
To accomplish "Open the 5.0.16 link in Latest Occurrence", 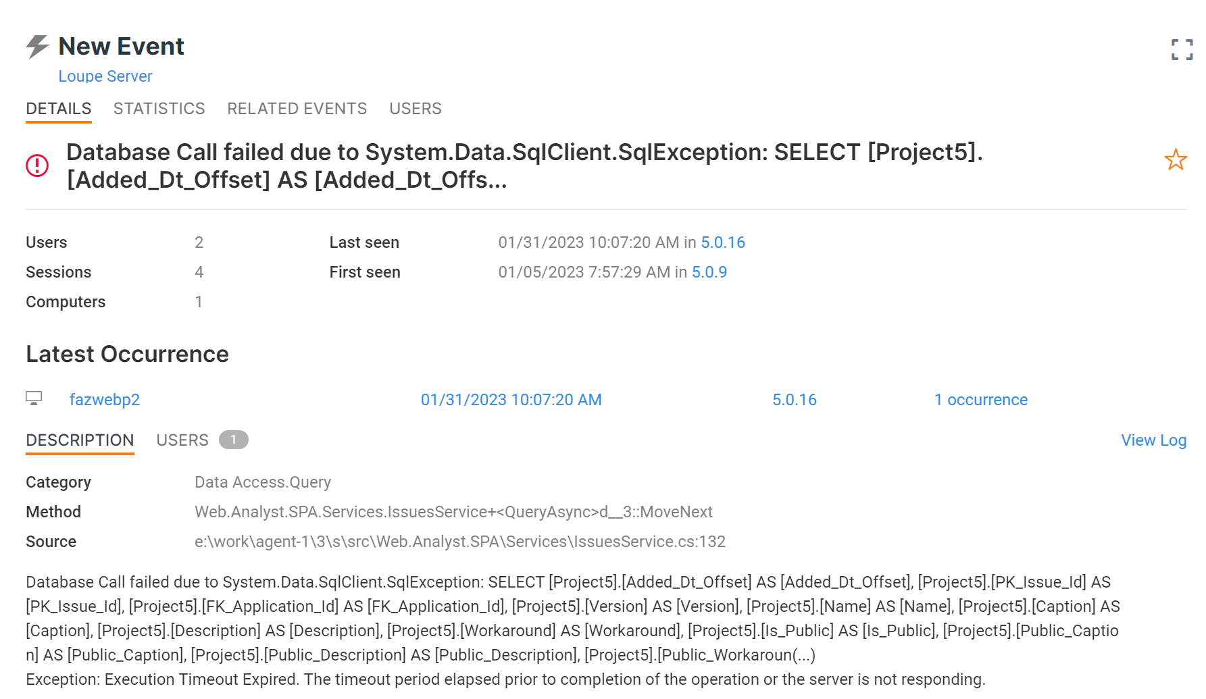I will click(795, 400).
